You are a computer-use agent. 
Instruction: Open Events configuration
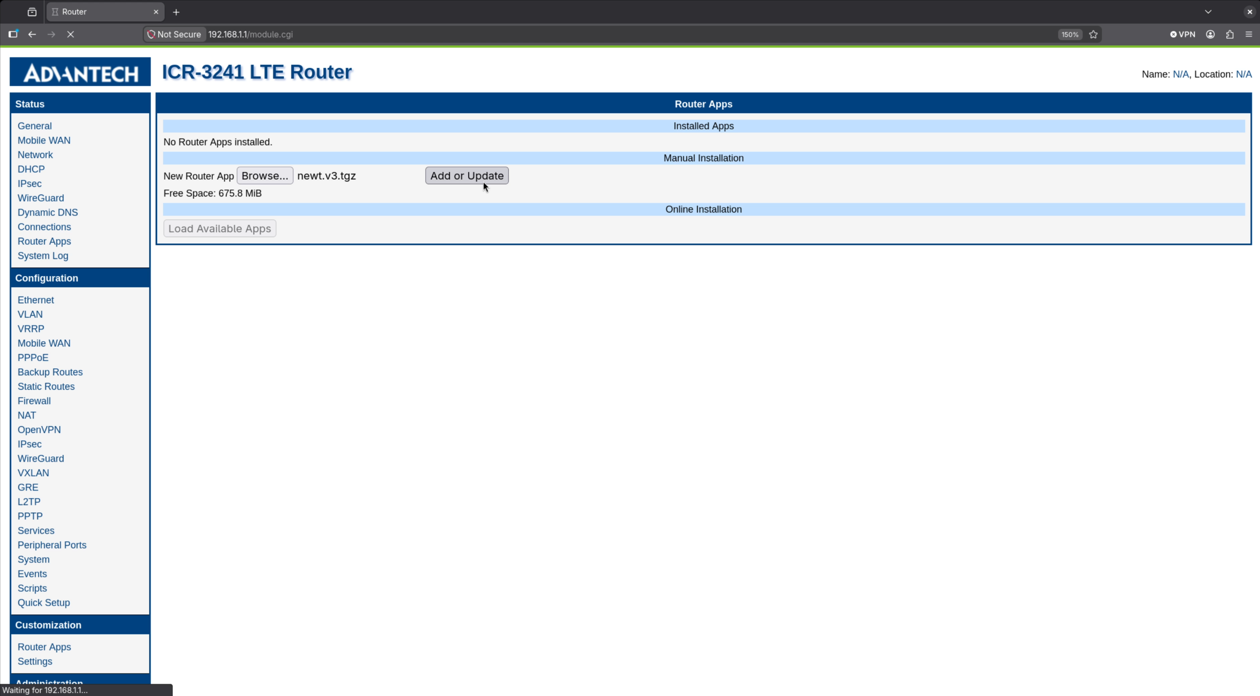32,574
